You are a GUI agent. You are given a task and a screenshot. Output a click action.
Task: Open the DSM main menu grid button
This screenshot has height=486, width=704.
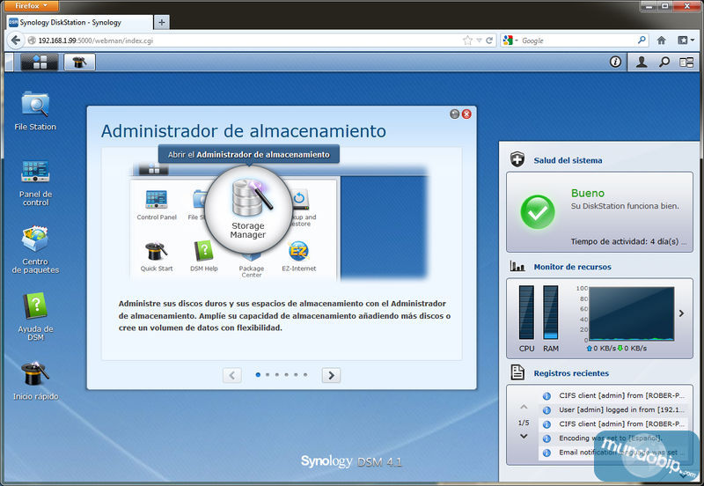pos(40,62)
